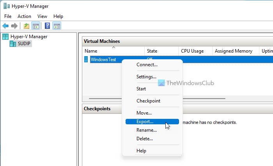Sort by the Name column header

(x=113, y=51)
